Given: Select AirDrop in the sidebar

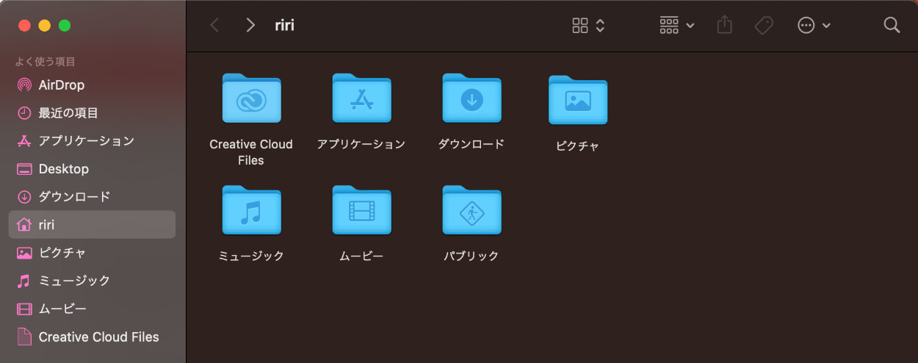Looking at the screenshot, I should pyautogui.click(x=62, y=85).
